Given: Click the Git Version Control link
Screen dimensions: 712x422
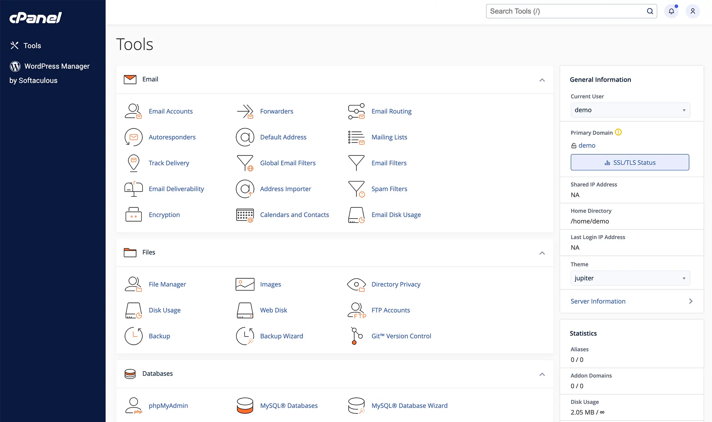Looking at the screenshot, I should point(401,336).
